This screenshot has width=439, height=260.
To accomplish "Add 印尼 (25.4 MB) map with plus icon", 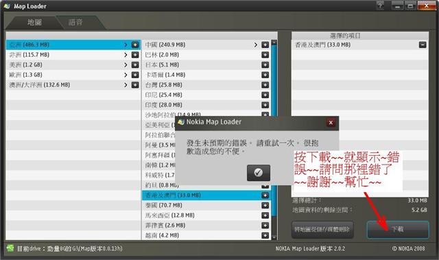I will (x=265, y=95).
